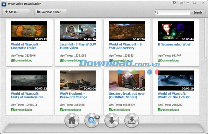208x134 pixels.
Task: Click title World of Warcraft - 8 Year Anniversary
Action: tap(125, 46)
